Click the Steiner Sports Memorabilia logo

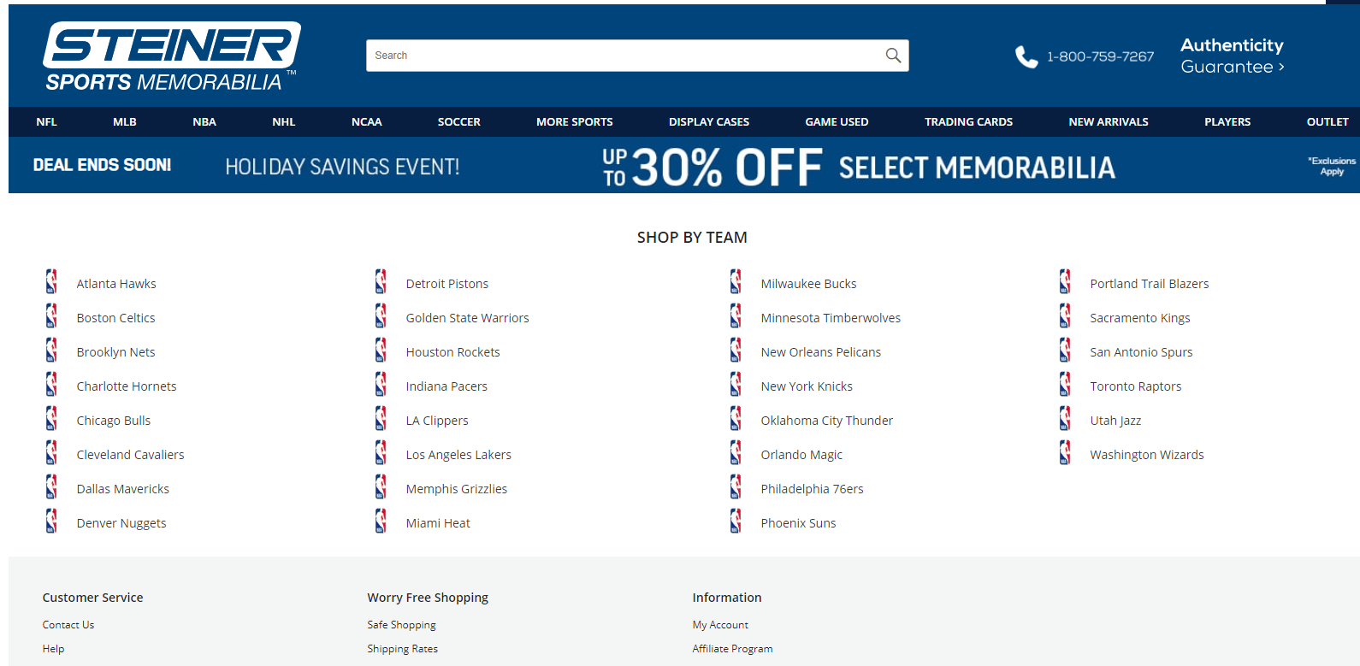point(172,56)
